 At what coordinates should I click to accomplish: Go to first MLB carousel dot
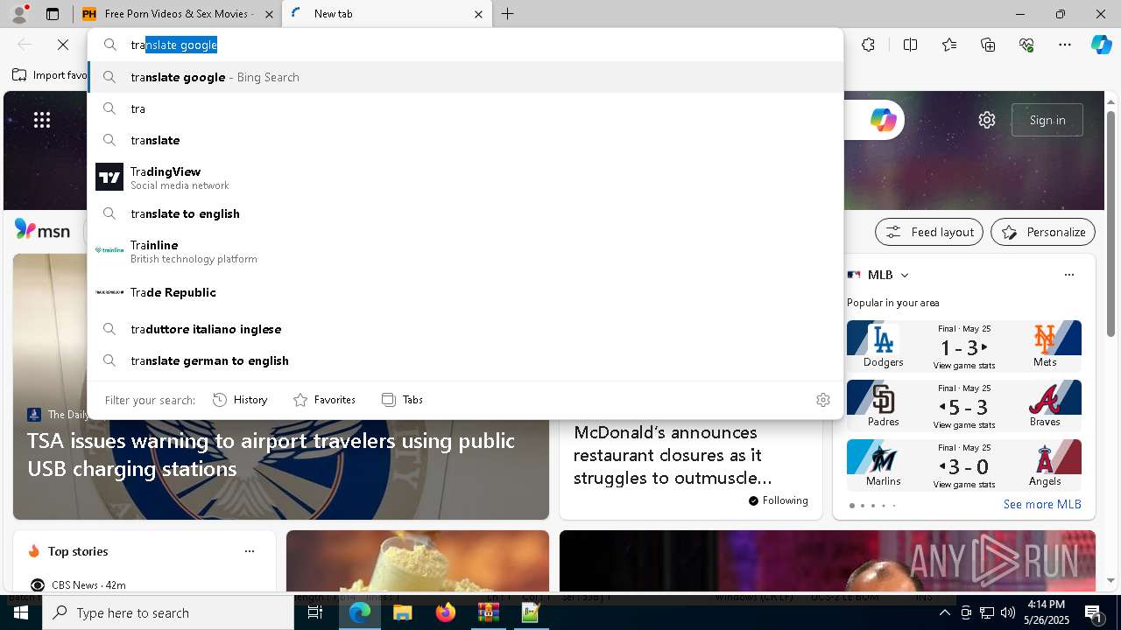852,506
